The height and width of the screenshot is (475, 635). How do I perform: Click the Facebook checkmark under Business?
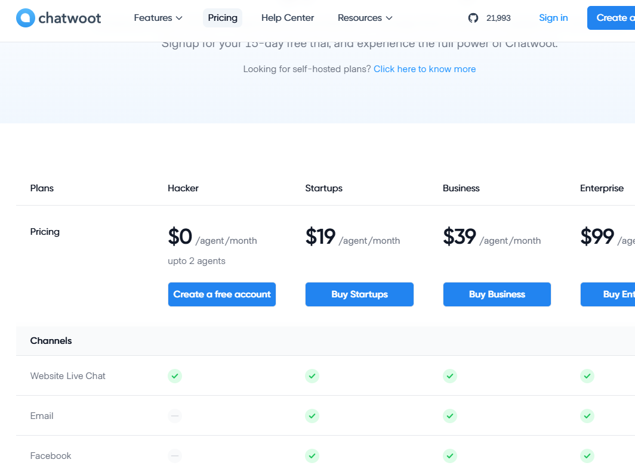point(449,455)
